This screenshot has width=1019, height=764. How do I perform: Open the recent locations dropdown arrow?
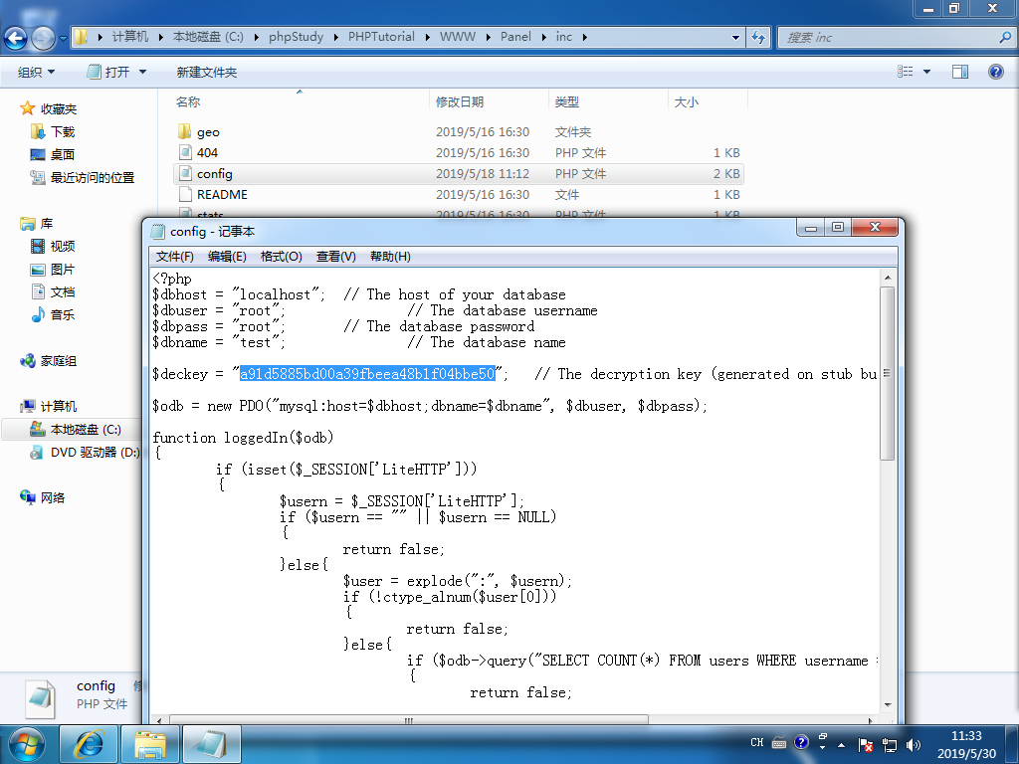pyautogui.click(x=63, y=39)
